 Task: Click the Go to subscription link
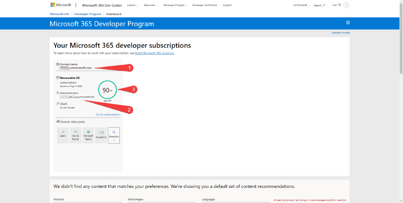pyautogui.click(x=108, y=115)
